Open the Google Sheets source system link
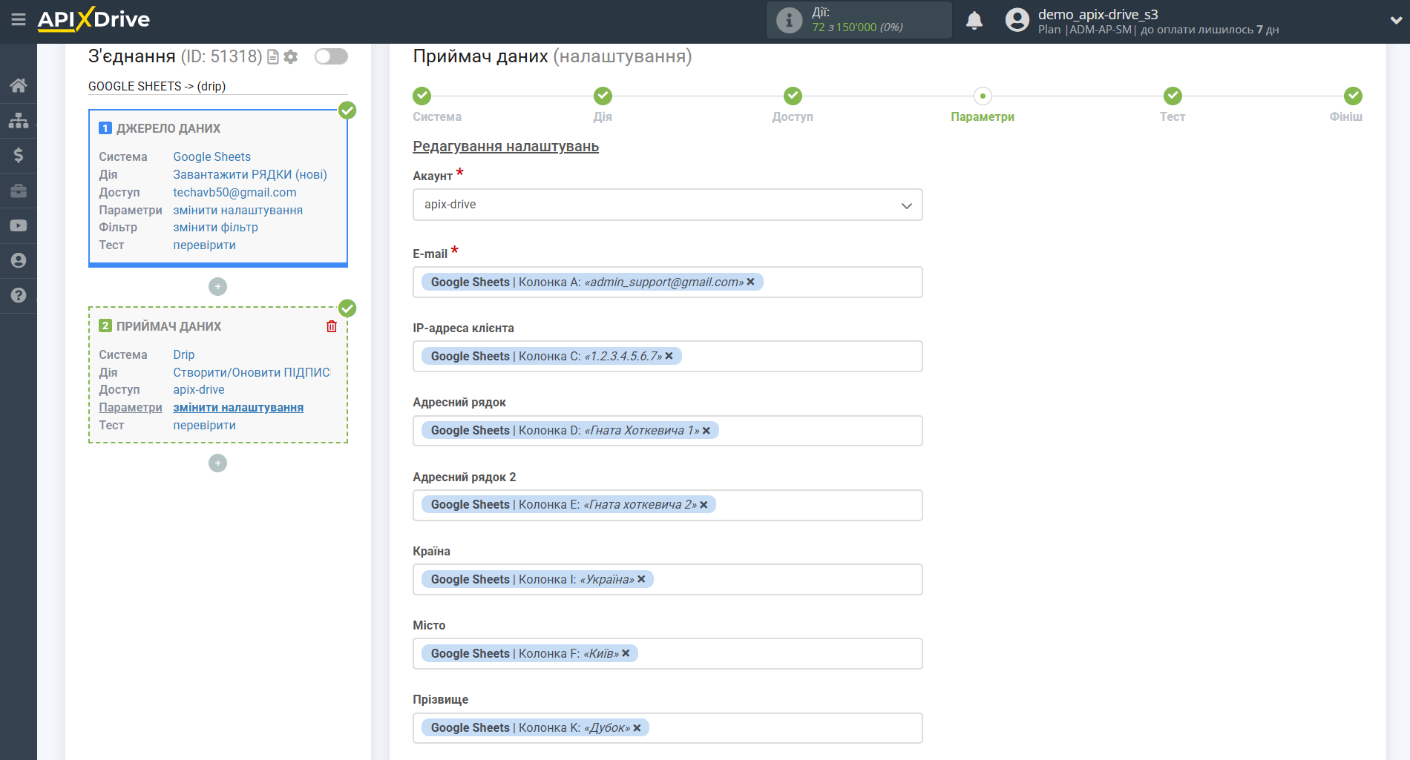The image size is (1410, 760). (211, 156)
